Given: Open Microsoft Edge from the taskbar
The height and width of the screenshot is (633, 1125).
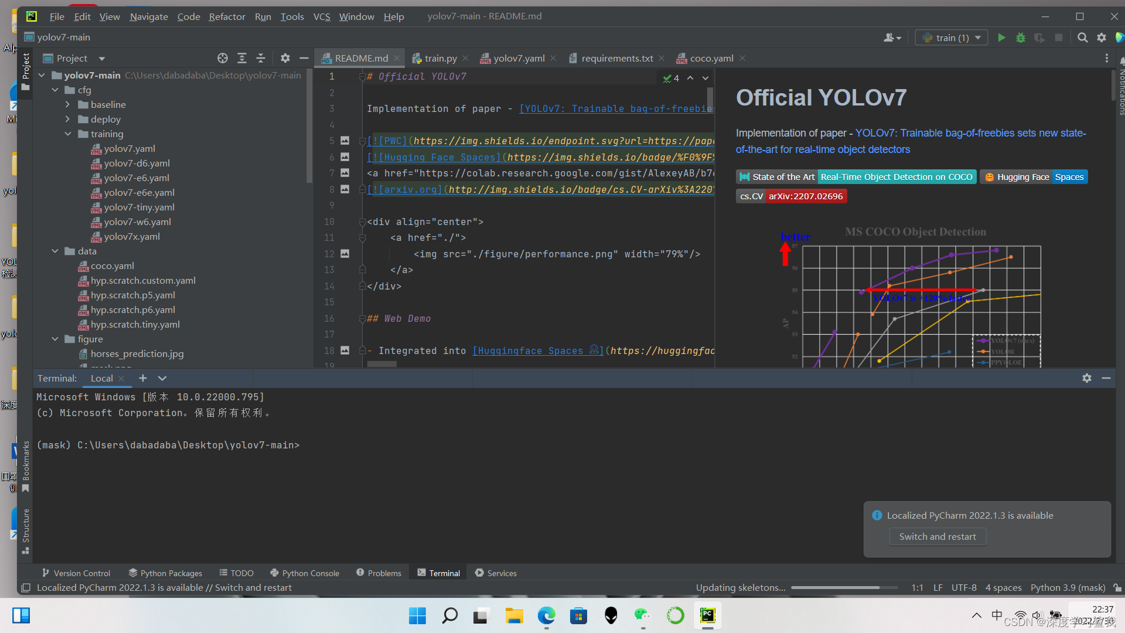Looking at the screenshot, I should (x=546, y=615).
